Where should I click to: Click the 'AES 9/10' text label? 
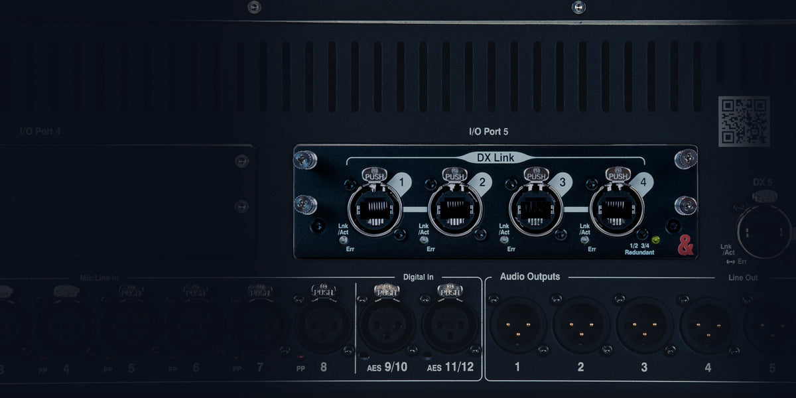[x=387, y=367]
